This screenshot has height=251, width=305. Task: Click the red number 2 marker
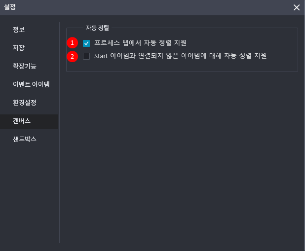tap(73, 57)
